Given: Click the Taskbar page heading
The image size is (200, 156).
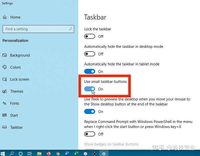Looking at the screenshot, I should 95,17.
